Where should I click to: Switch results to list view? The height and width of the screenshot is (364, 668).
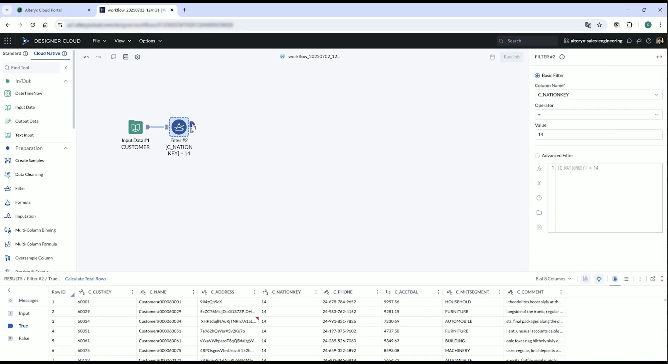(626, 279)
